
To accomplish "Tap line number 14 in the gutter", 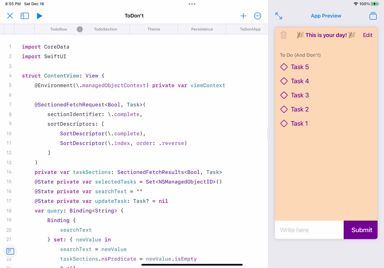I will click(9, 172).
